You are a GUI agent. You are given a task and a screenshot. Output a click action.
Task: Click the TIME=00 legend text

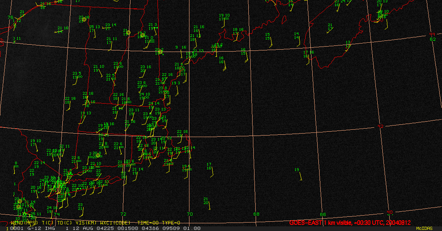148,223
